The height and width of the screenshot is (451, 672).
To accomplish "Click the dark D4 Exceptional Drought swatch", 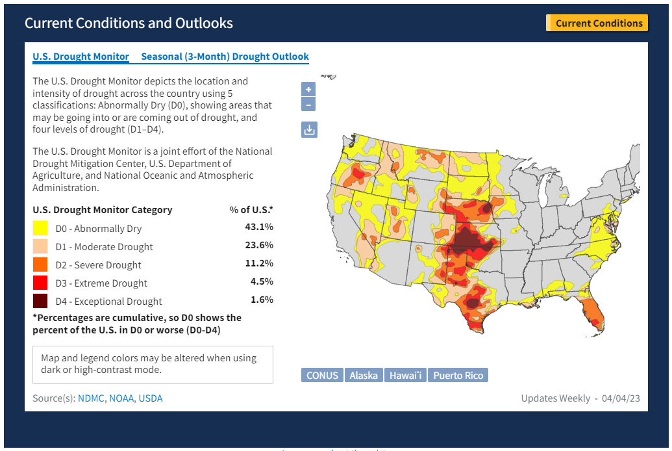I will 40,301.
